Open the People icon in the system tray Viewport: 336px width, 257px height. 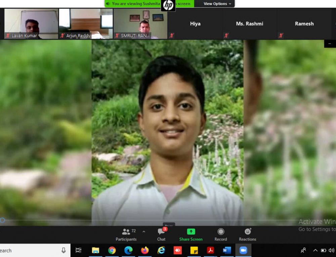(303, 250)
